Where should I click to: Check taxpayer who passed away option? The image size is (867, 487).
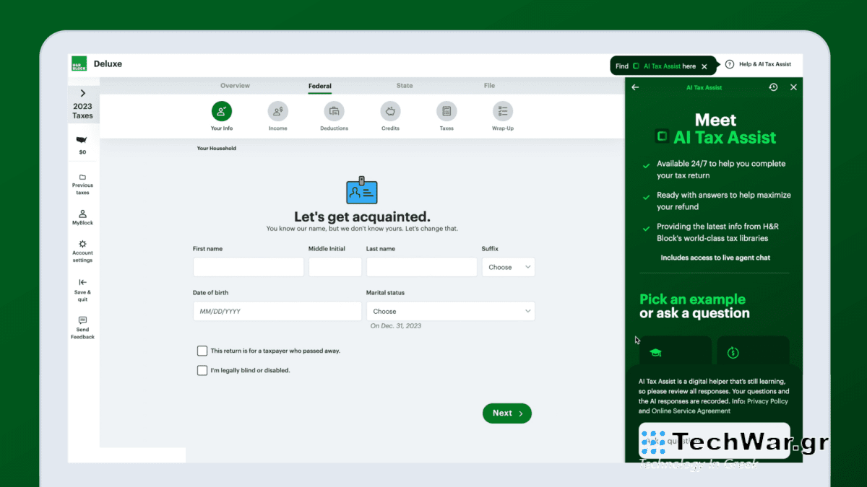(202, 351)
